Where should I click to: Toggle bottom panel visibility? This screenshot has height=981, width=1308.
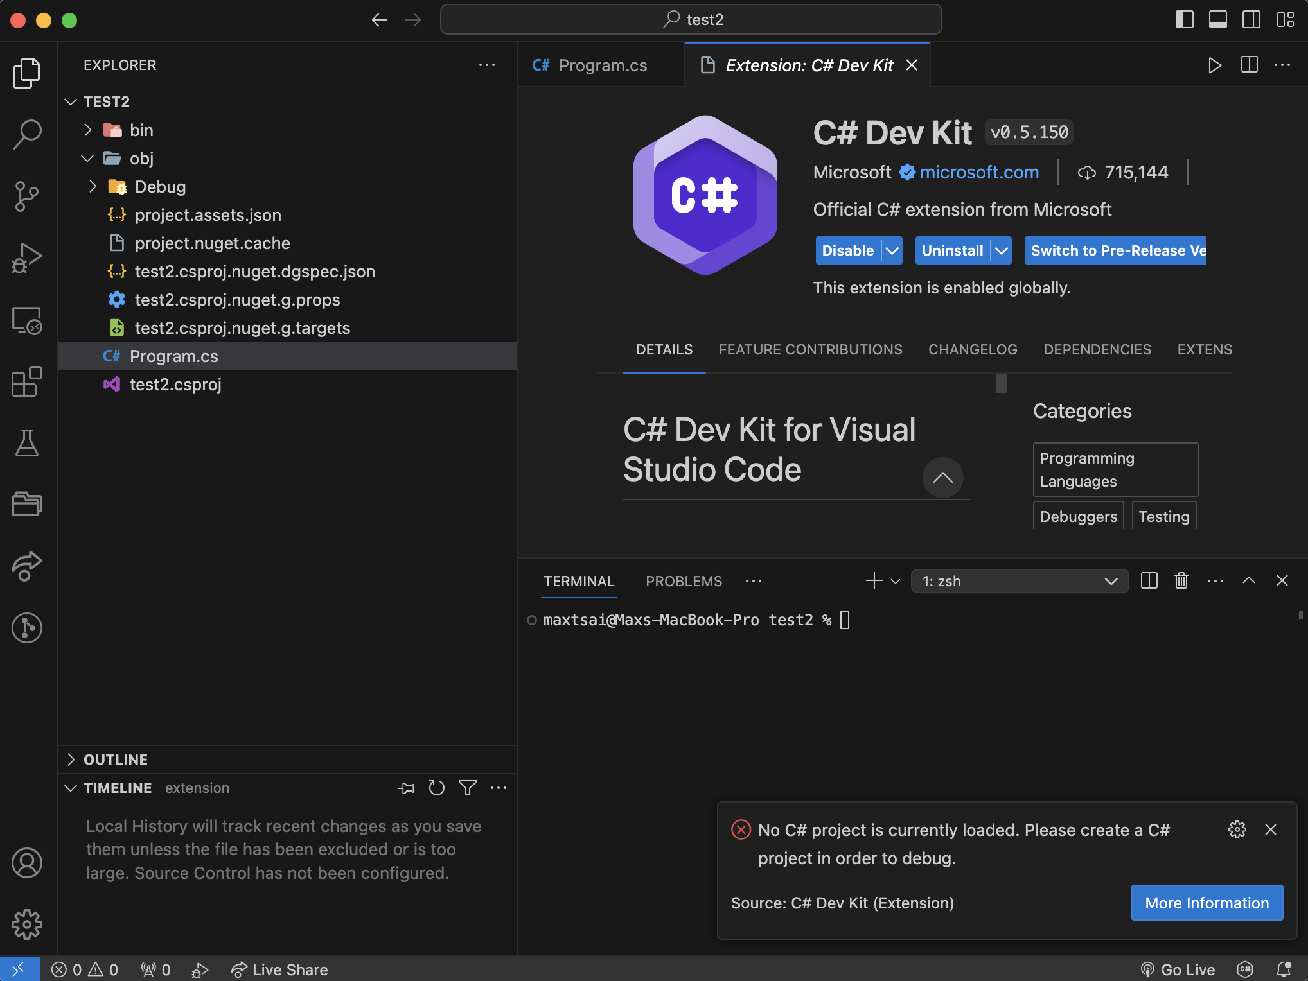coord(1217,19)
